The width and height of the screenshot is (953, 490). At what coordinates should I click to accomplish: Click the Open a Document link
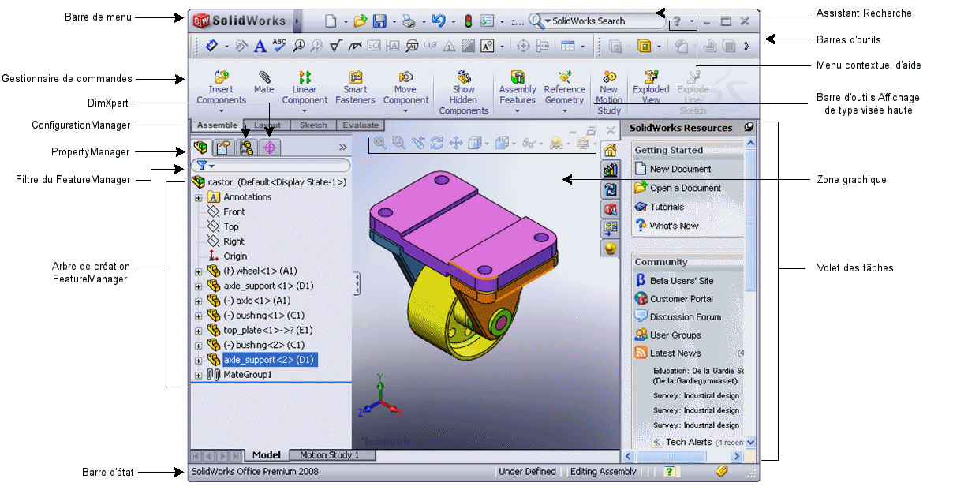click(685, 188)
